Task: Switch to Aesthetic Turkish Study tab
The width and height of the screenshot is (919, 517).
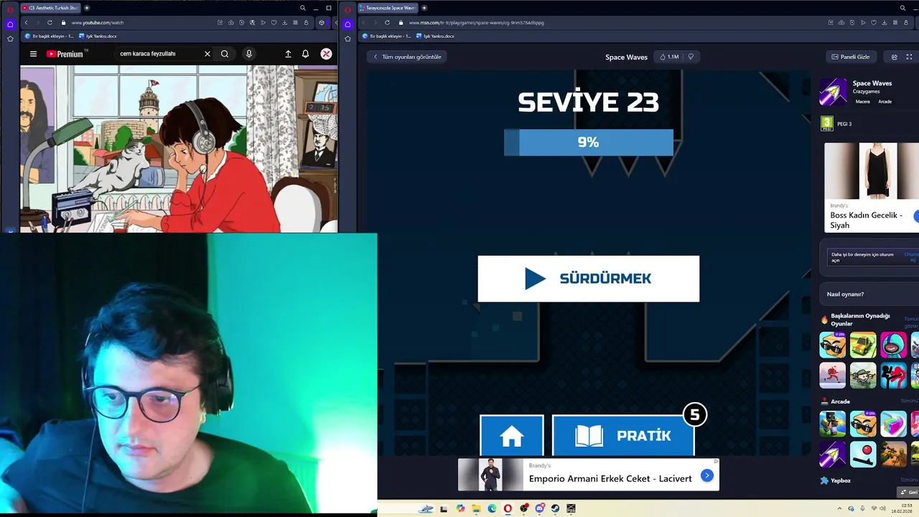Action: 50,8
